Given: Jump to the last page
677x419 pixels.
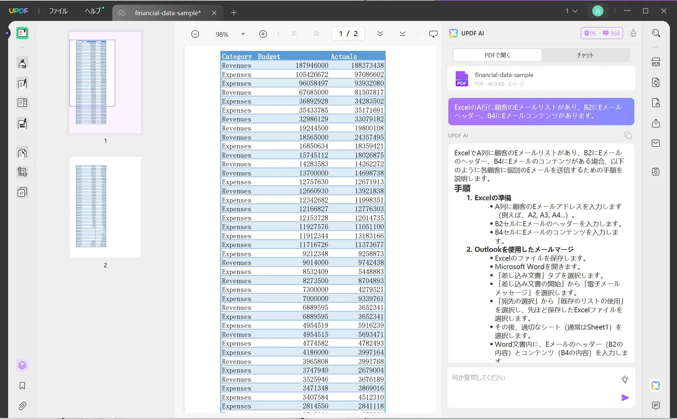Looking at the screenshot, I should tap(402, 34).
